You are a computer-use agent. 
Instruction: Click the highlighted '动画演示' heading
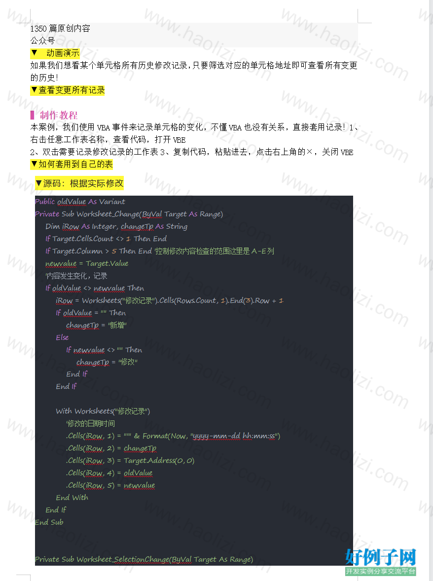55,53
